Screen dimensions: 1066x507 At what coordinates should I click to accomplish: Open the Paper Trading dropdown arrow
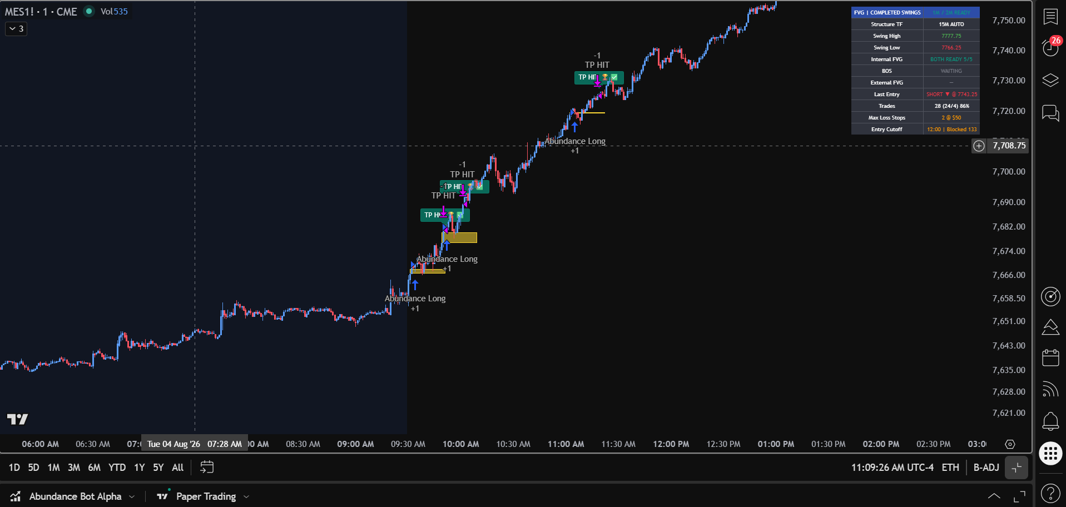(246, 496)
